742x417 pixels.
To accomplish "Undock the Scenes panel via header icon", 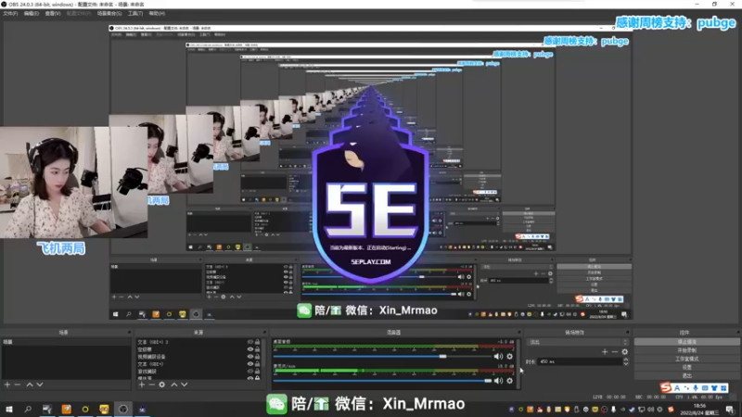I will [x=129, y=333].
